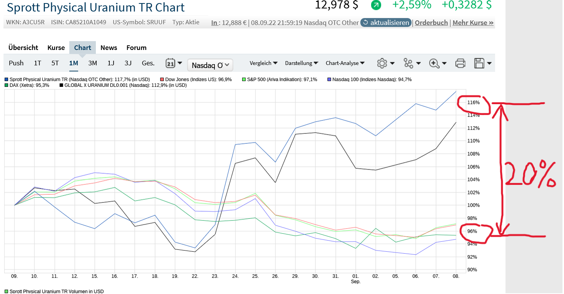
Task: Switch to the News tab
Action: pos(109,48)
